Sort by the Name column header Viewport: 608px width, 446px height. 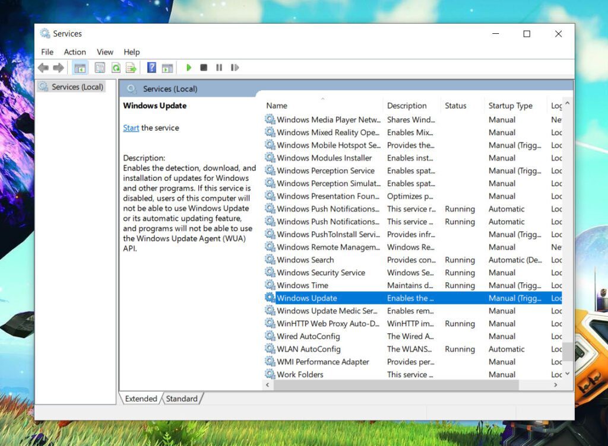(322, 106)
